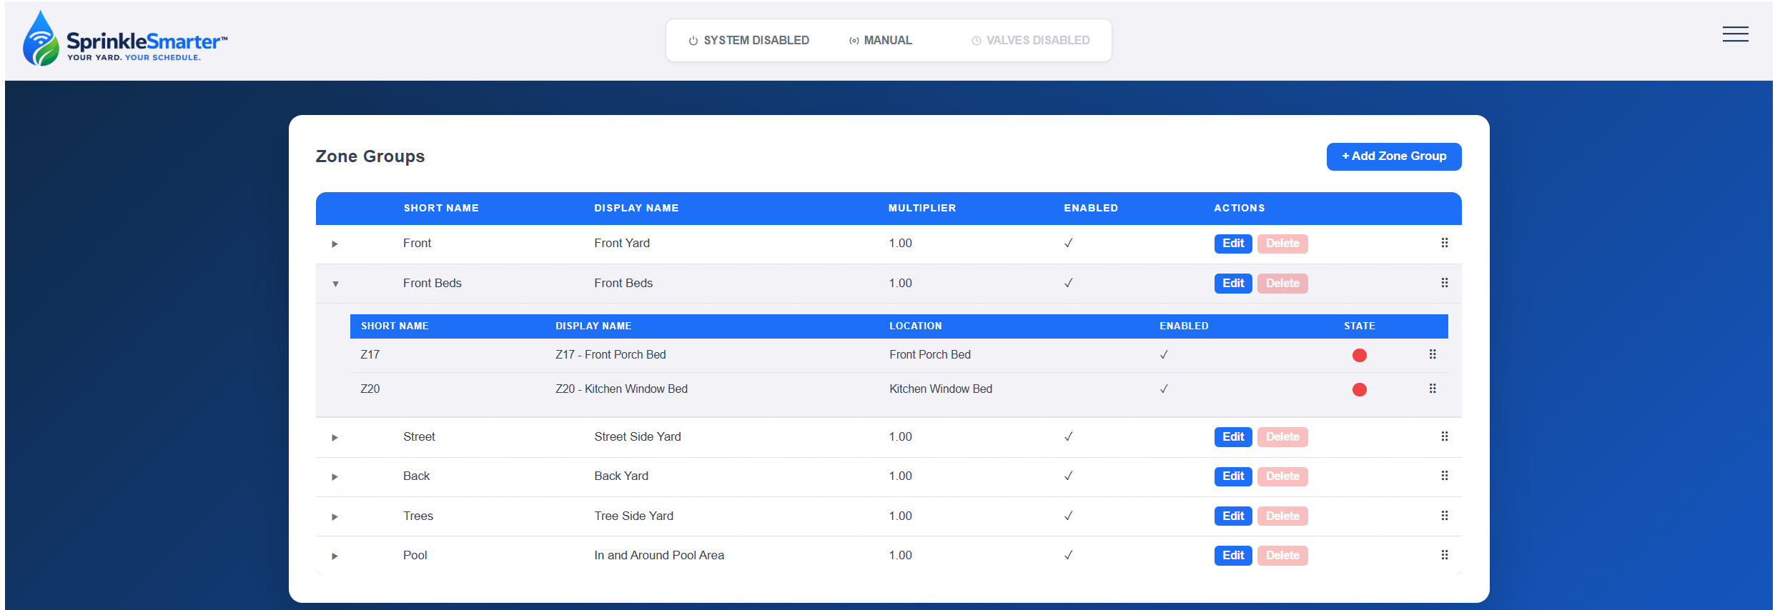The height and width of the screenshot is (610, 1775).
Task: Edit the Tree Side Yard group
Action: coord(1232,516)
